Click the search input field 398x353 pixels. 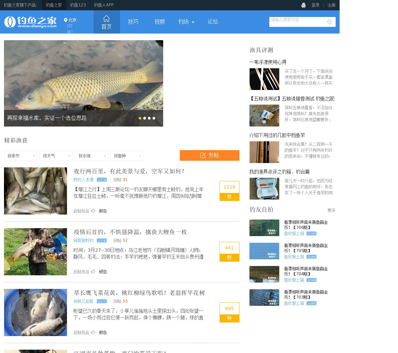pyautogui.click(x=297, y=22)
